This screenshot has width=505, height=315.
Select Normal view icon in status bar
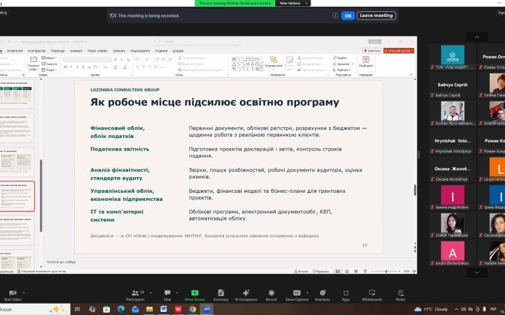[x=338, y=272]
